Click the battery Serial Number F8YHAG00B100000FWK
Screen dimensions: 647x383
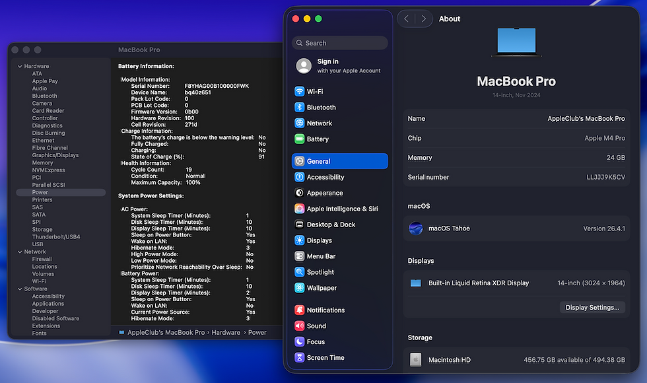pos(217,86)
